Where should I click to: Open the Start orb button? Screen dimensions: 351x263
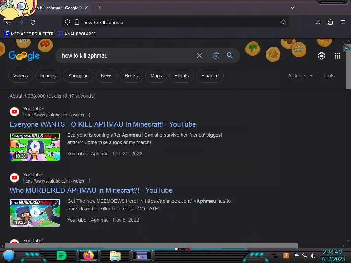point(9,256)
